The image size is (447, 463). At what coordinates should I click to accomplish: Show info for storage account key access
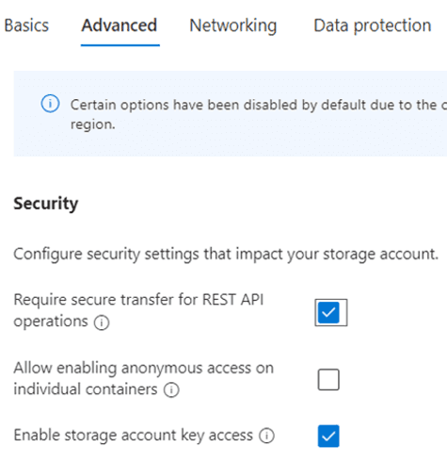coord(266,436)
